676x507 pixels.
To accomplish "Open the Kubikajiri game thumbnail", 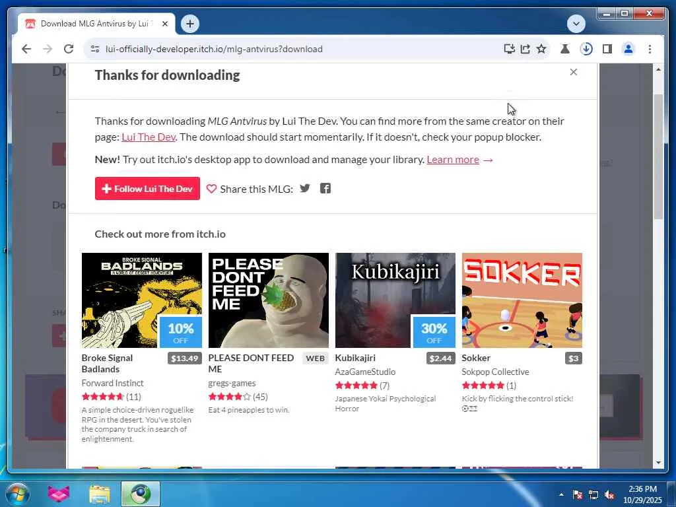I will point(395,300).
